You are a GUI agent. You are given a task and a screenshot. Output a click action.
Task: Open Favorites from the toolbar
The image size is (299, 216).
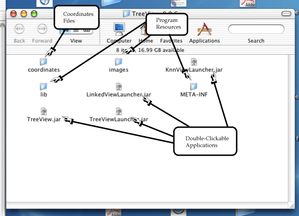pyautogui.click(x=171, y=41)
